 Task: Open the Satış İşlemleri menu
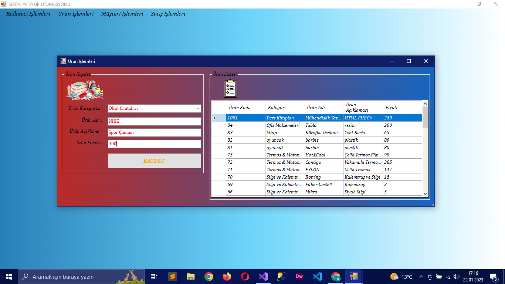168,14
